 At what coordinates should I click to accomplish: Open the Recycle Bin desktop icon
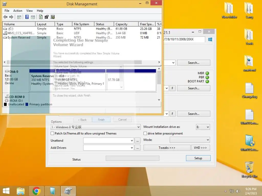(x=249, y=169)
